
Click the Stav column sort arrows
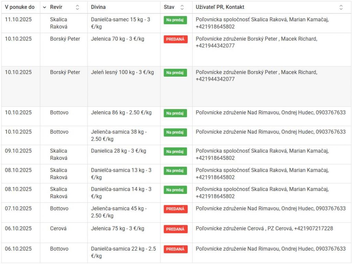[182, 7]
